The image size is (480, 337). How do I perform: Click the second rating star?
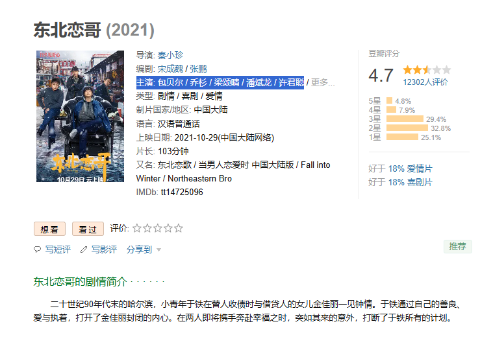[x=147, y=228]
